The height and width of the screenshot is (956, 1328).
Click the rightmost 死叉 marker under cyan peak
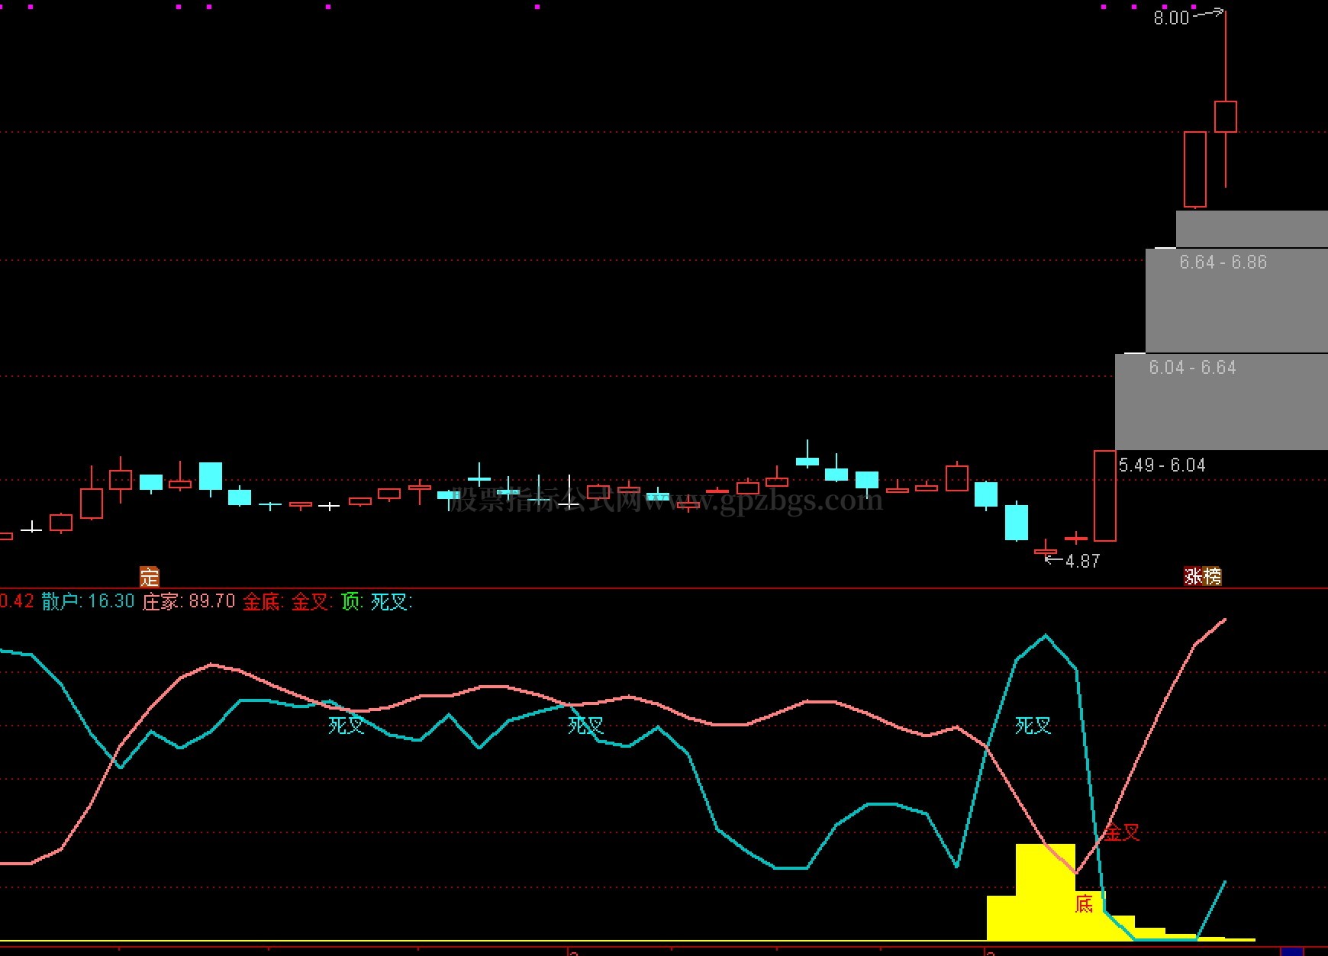coord(1033,726)
